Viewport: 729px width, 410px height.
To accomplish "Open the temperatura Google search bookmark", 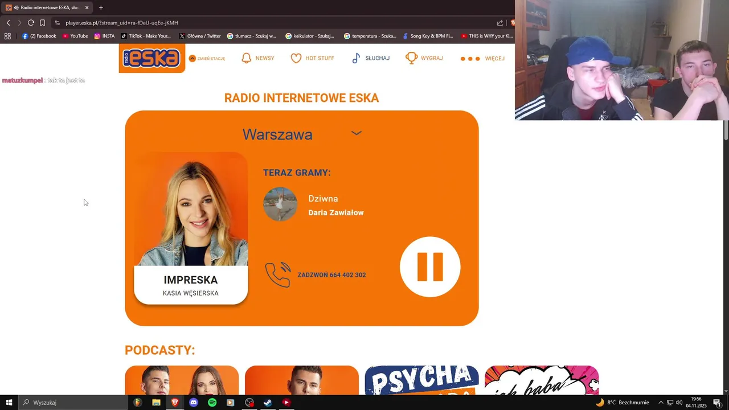I will pos(370,36).
